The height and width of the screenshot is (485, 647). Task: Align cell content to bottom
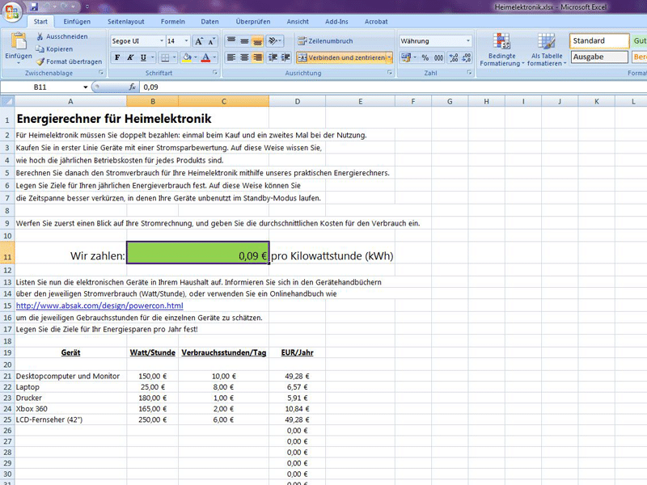[x=257, y=41]
